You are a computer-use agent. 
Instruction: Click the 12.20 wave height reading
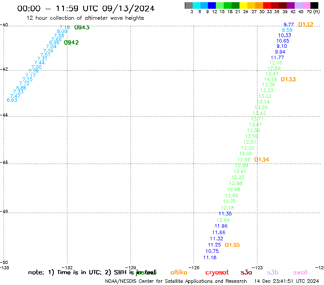pyautogui.click(x=248, y=148)
